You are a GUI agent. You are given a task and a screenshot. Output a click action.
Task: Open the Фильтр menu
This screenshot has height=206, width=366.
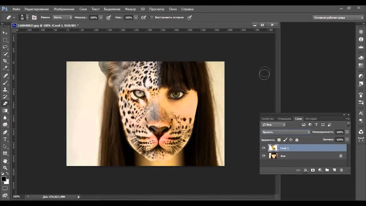(x=130, y=9)
